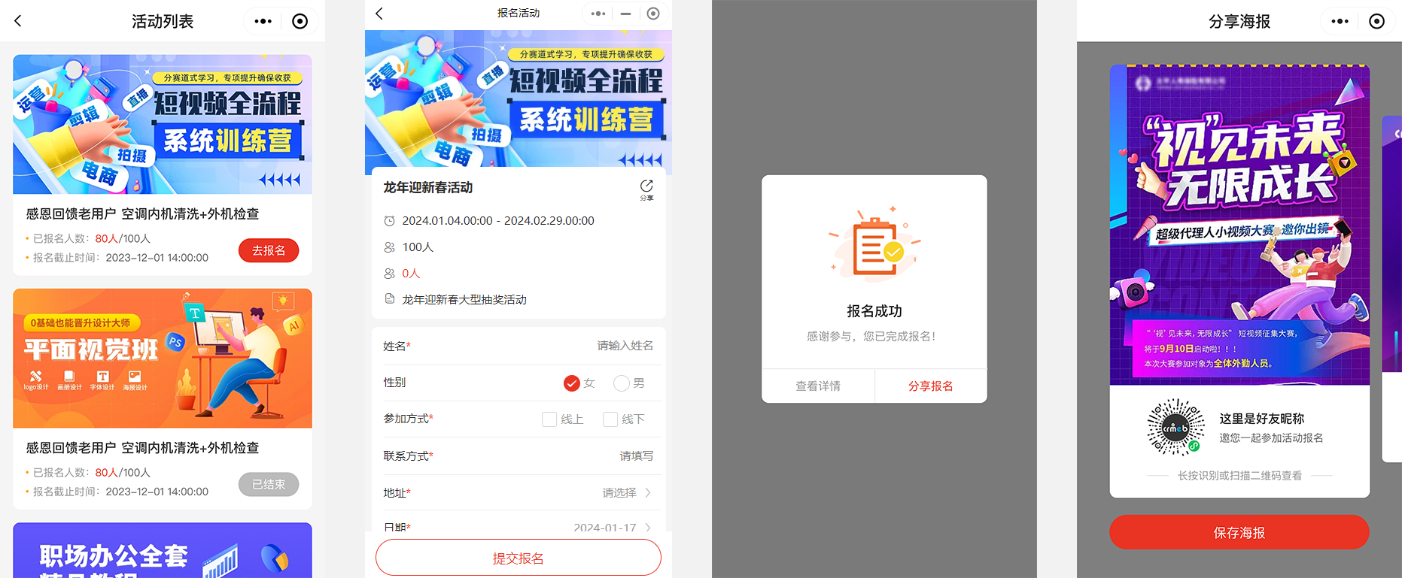
Task: Select 男 gender radio button
Action: [x=622, y=383]
